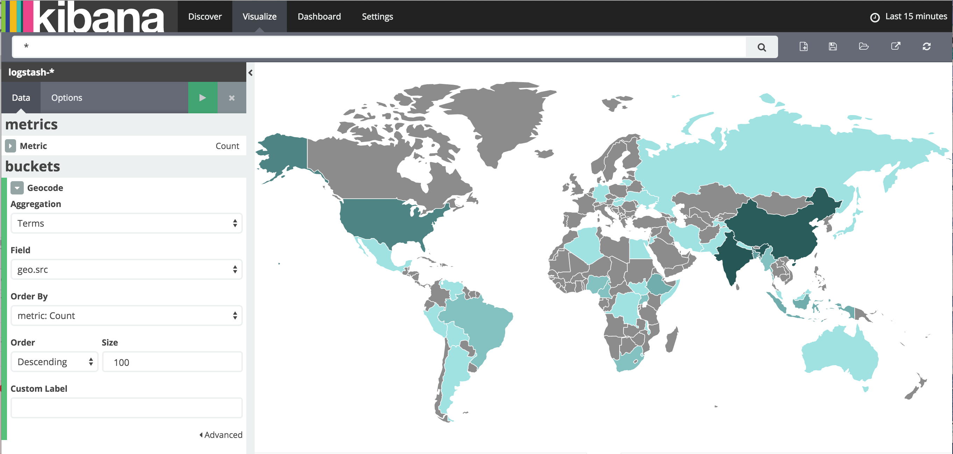Switch to the Options tab
Image resolution: width=953 pixels, height=454 pixels.
[x=66, y=98]
